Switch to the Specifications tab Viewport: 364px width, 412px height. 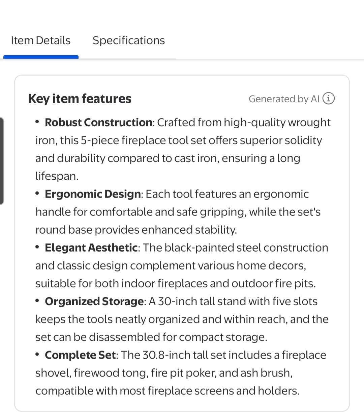pyautogui.click(x=128, y=40)
